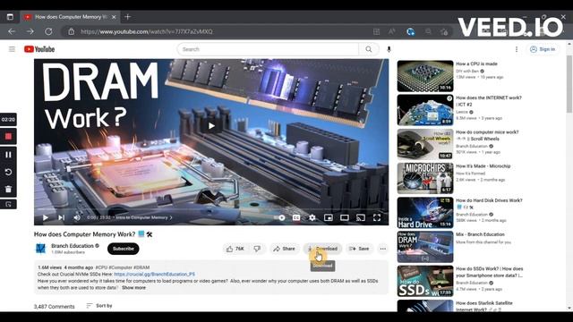The width and height of the screenshot is (573, 322).
Task: Enable miniplayer mode
Action: pos(329,217)
